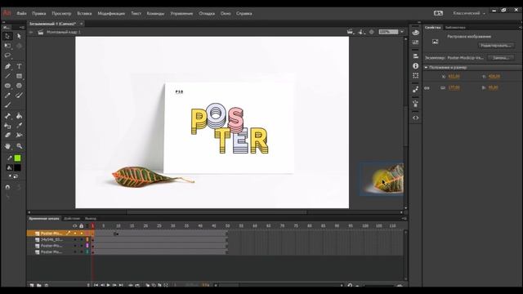Image resolution: width=523 pixels, height=294 pixels.
Task: Open the stage zoom percentage dropdown arrow
Action: pos(402,32)
